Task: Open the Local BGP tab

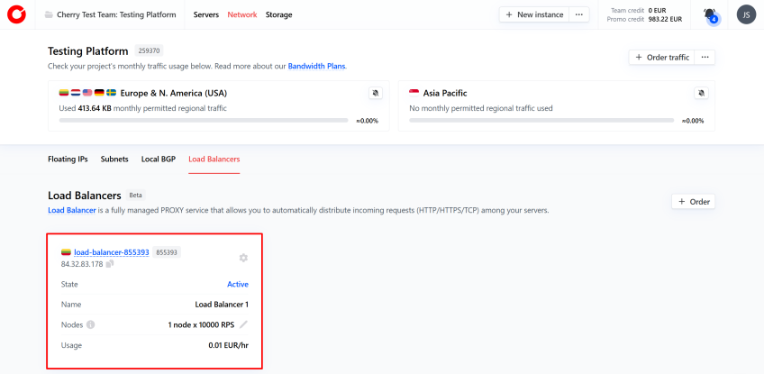Action: [x=159, y=159]
